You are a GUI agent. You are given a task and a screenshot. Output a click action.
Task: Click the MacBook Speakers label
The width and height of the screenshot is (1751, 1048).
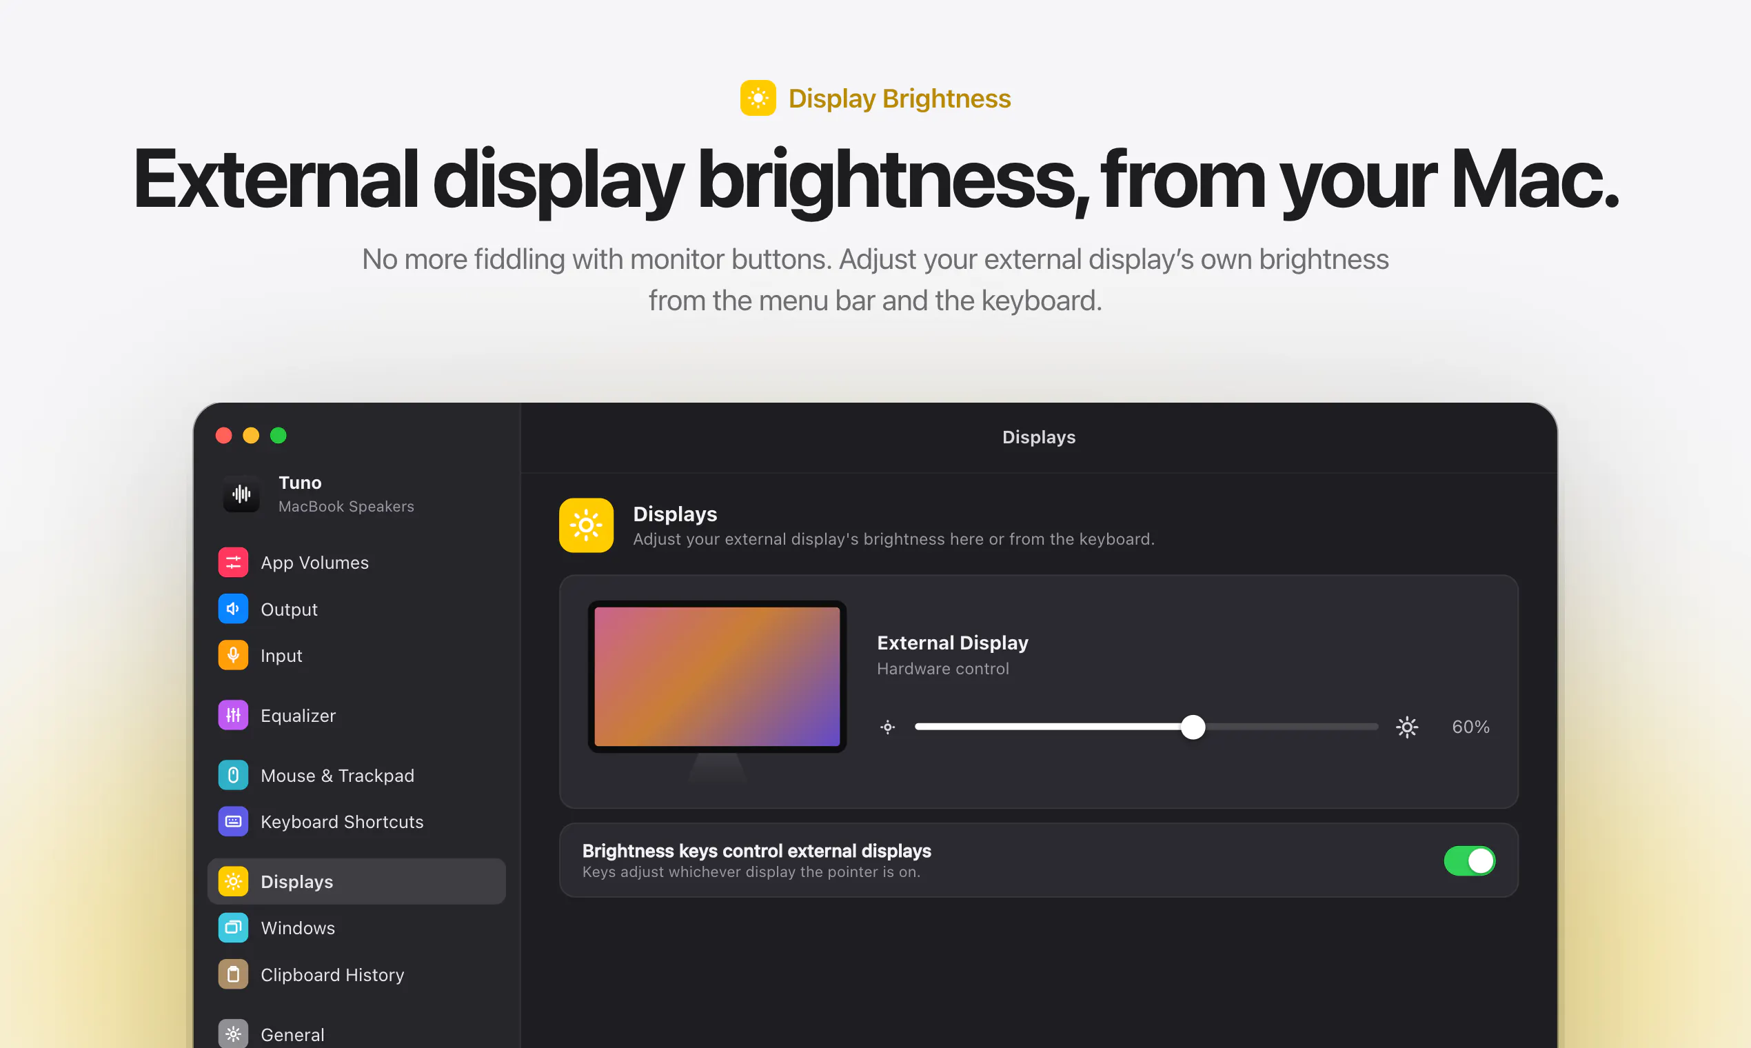[x=346, y=506]
